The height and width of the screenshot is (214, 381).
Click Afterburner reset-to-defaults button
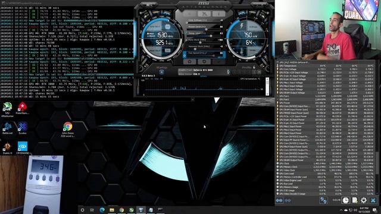[x=204, y=62]
